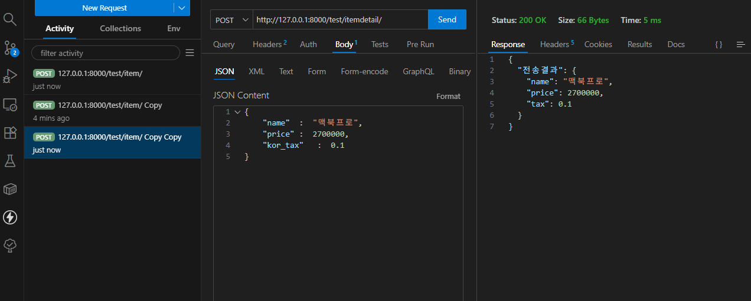The height and width of the screenshot is (301, 751).
Task: Click the JSON Content heading
Action: (241, 95)
